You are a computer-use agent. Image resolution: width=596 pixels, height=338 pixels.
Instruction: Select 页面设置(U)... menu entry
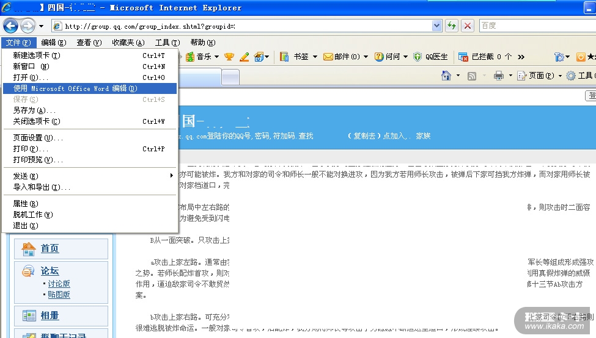(x=90, y=138)
